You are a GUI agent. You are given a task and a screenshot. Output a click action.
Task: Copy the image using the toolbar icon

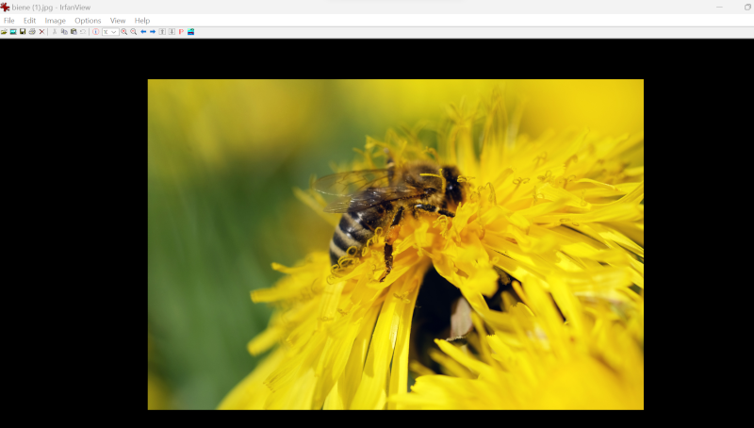click(64, 32)
